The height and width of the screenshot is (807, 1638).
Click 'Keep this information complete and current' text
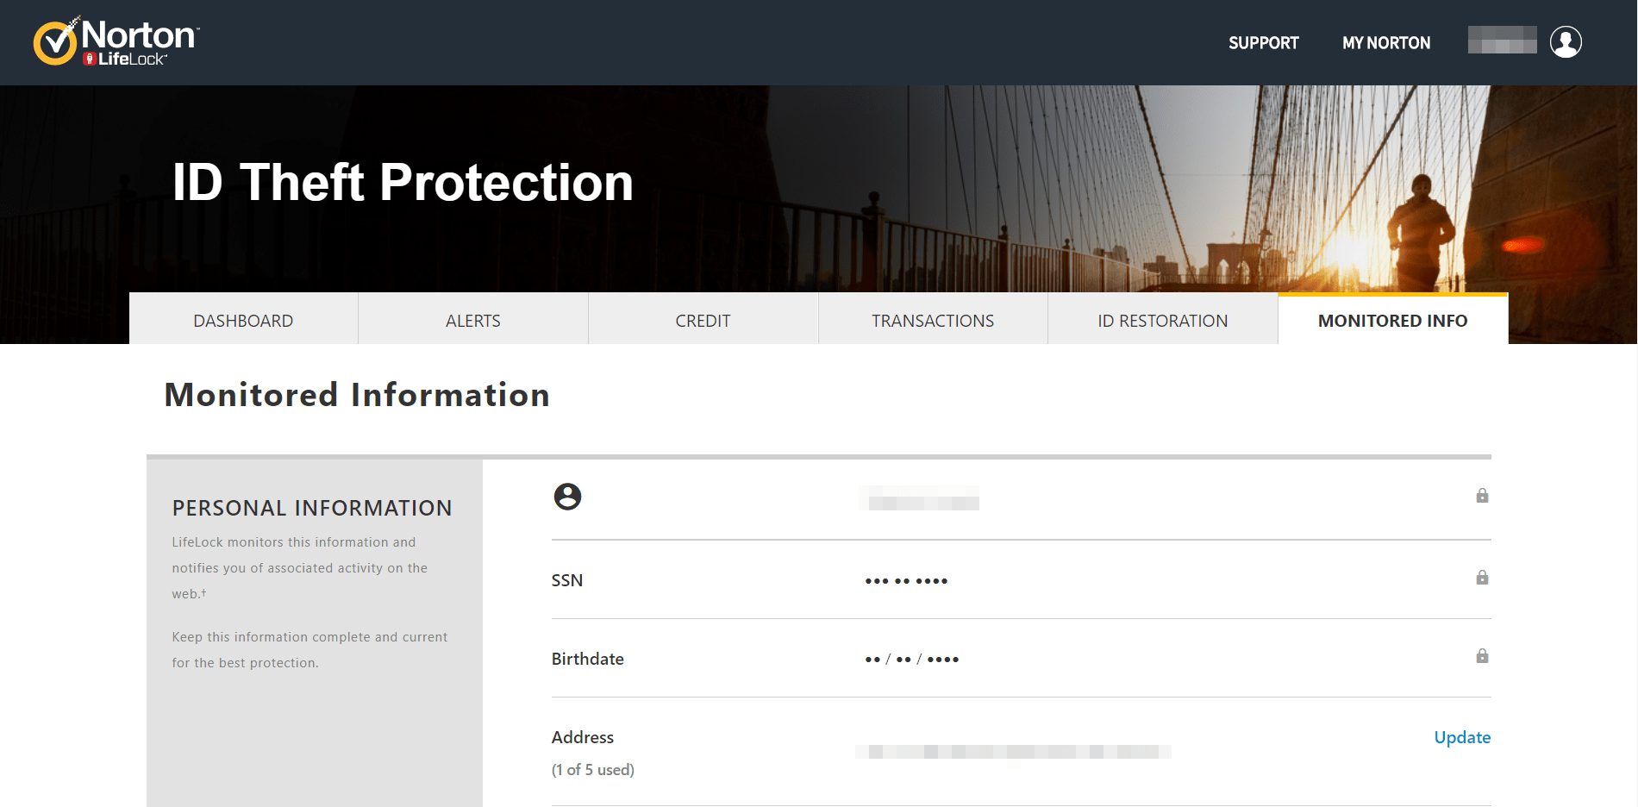pos(310,650)
